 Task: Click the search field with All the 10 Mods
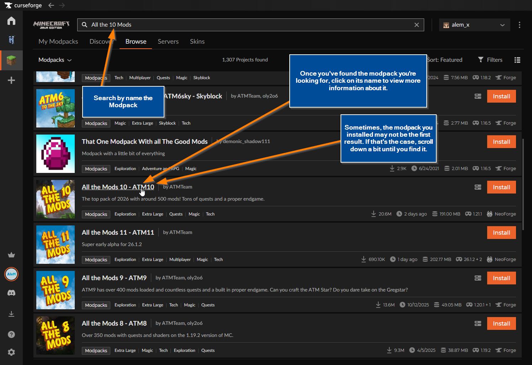pyautogui.click(x=251, y=25)
